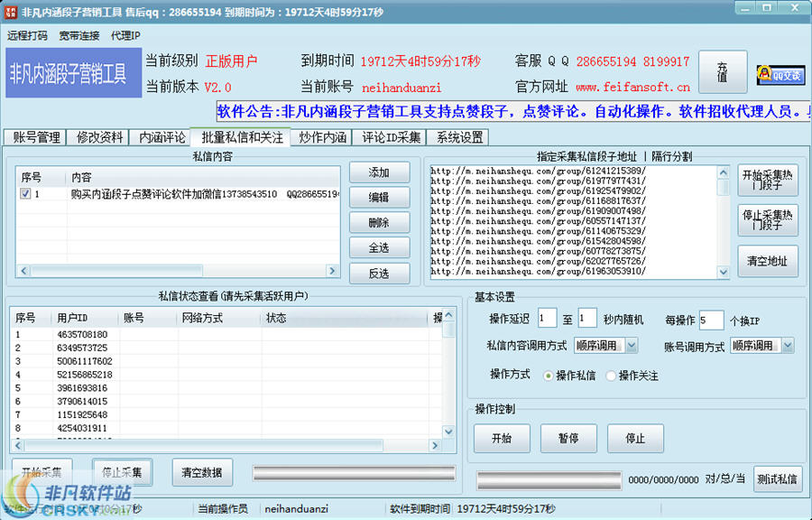Select user ID 4635708180 row

click(226, 335)
